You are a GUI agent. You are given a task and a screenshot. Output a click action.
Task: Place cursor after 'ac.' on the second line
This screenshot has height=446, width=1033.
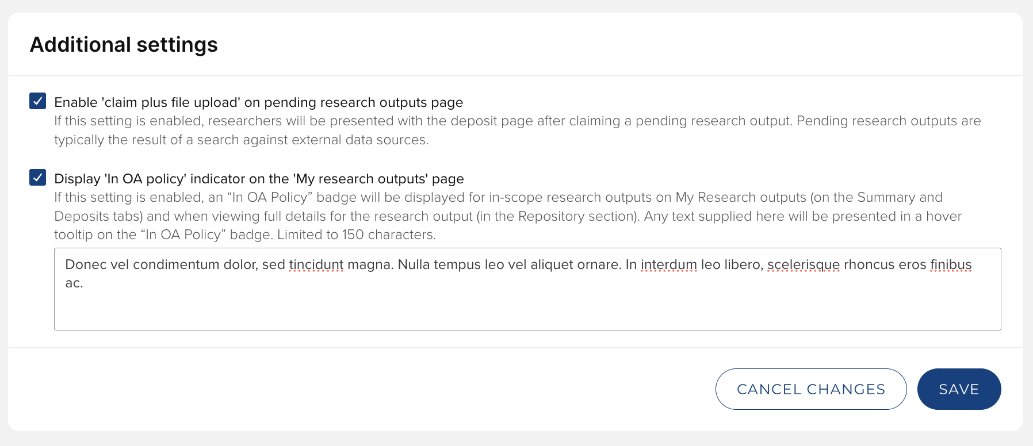click(84, 283)
